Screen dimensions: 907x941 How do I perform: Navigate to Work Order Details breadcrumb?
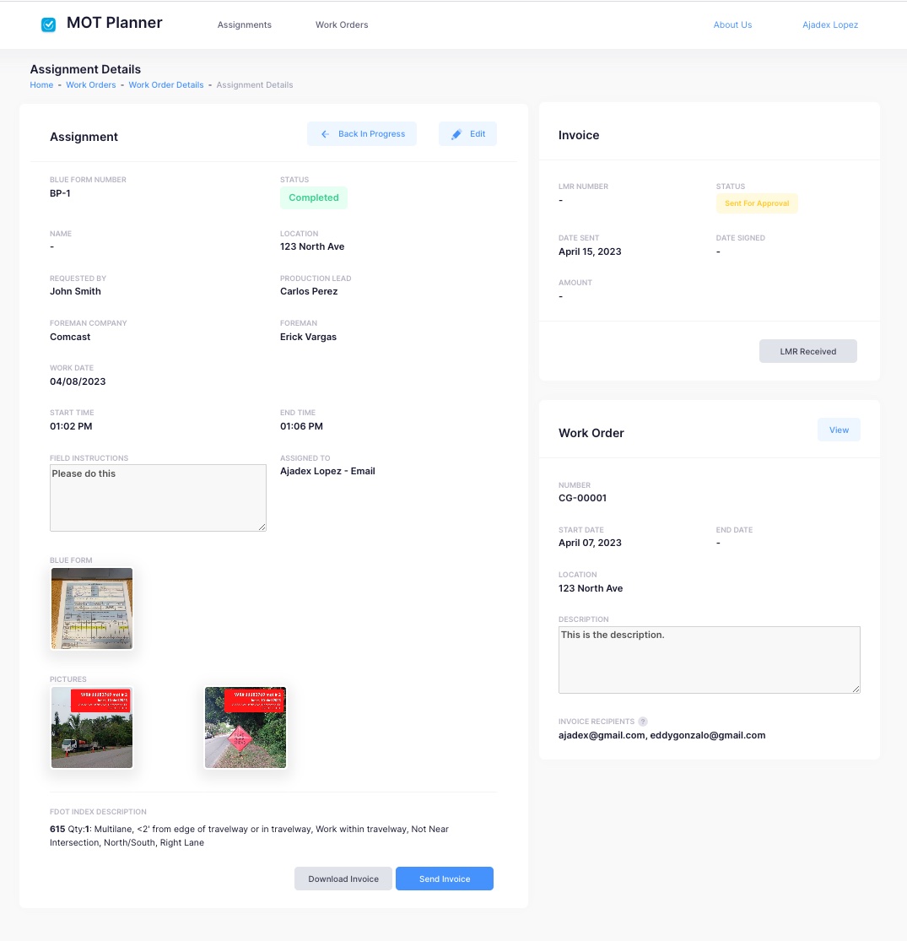coord(165,85)
